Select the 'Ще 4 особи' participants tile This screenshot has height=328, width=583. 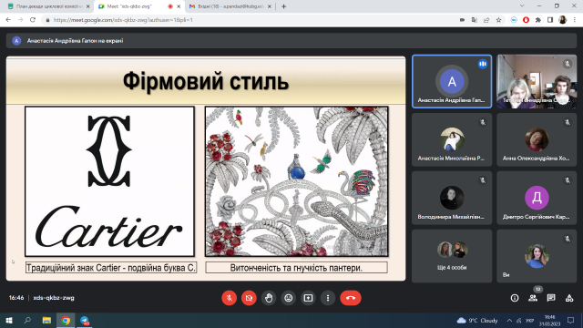tap(452, 256)
